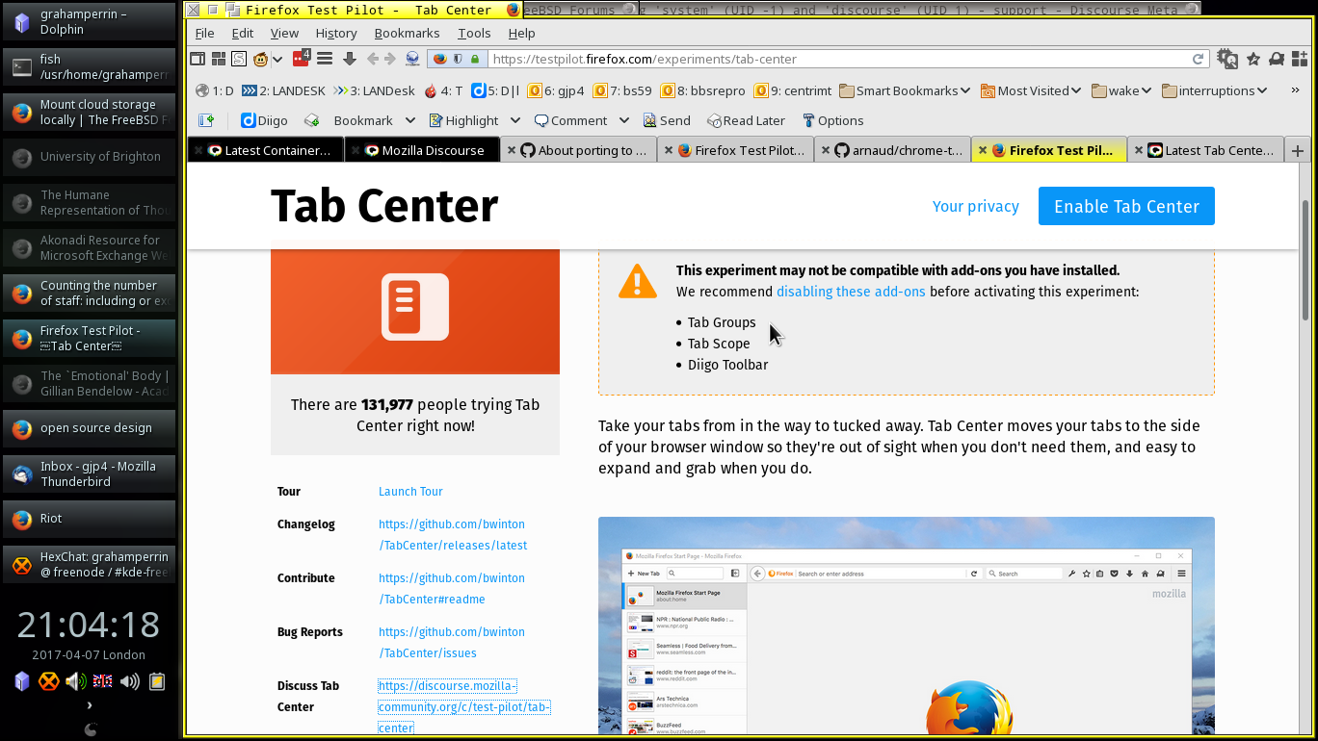1318x741 pixels.
Task: Click the rightmost navigation toolbar icon
Action: coord(1298,59)
